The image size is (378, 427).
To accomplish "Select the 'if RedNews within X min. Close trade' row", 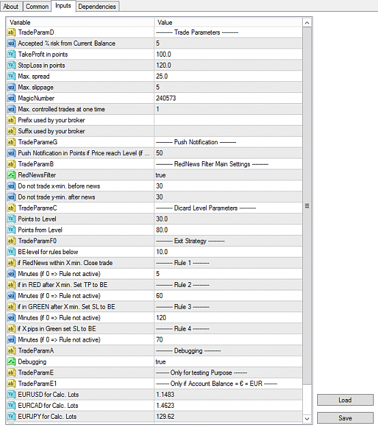I will click(154, 263).
